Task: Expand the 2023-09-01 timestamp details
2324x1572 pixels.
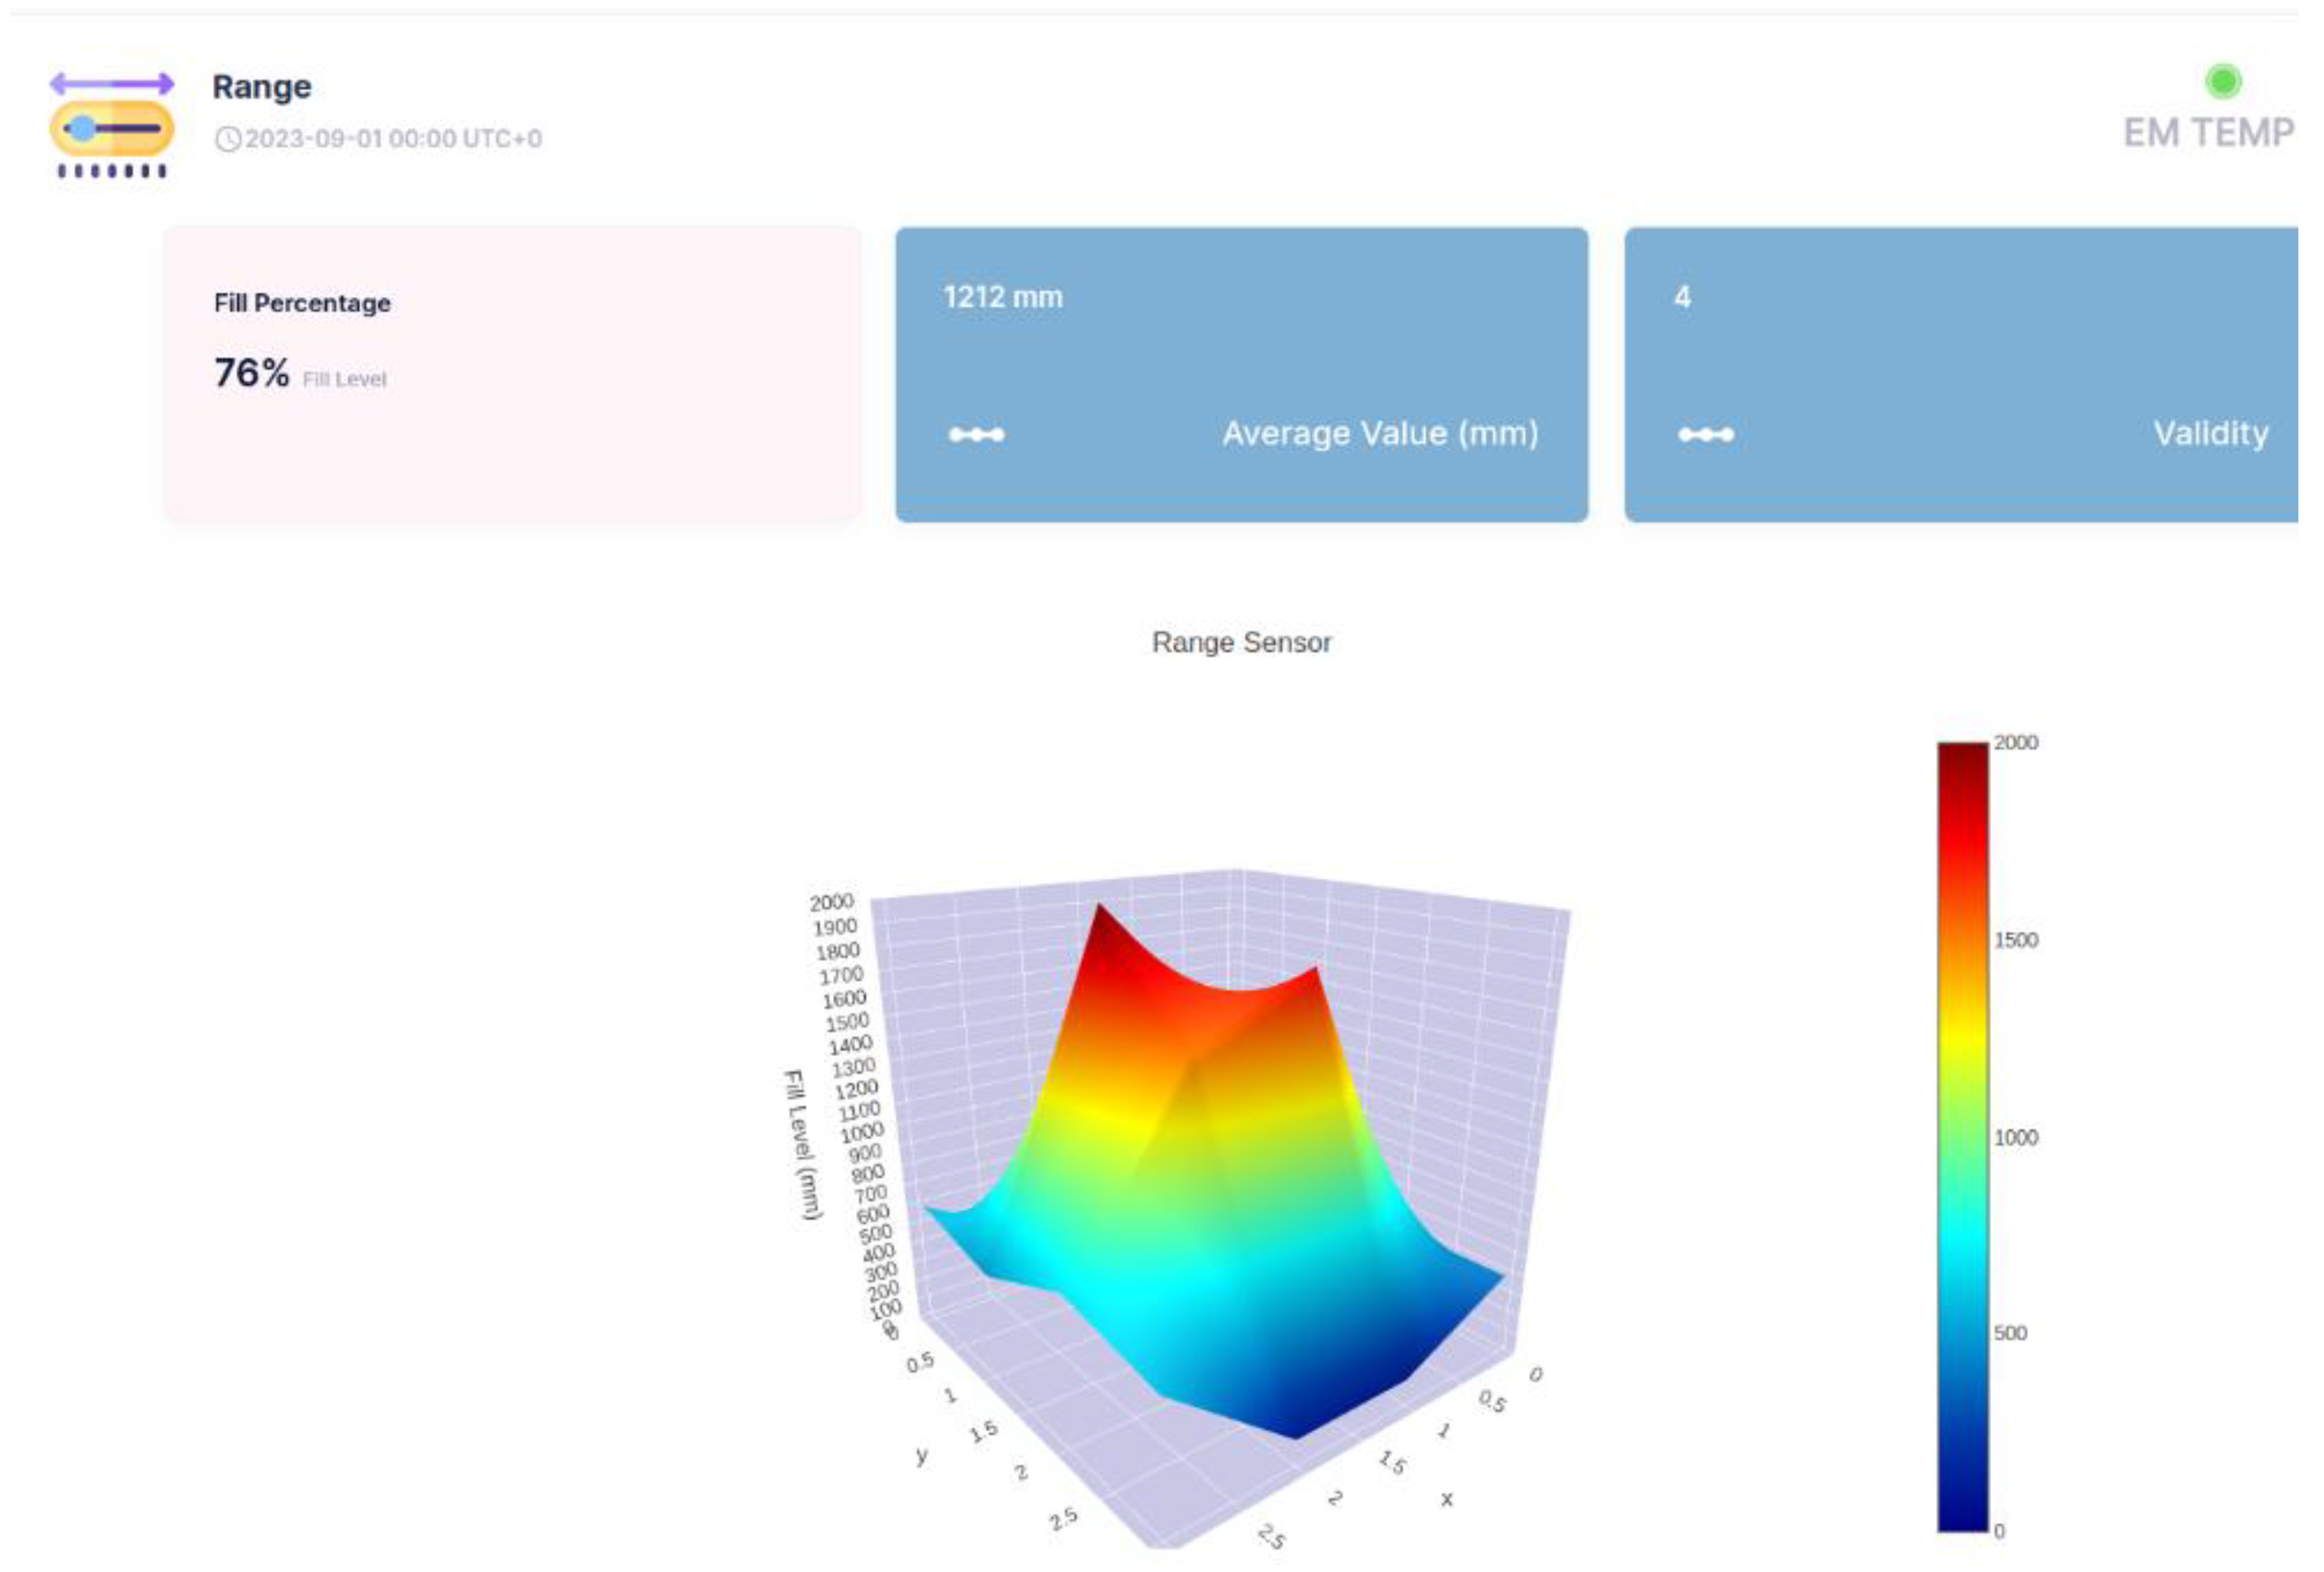Action: [x=390, y=140]
